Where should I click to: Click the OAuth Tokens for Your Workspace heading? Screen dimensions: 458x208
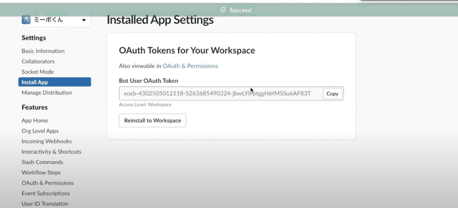(187, 50)
